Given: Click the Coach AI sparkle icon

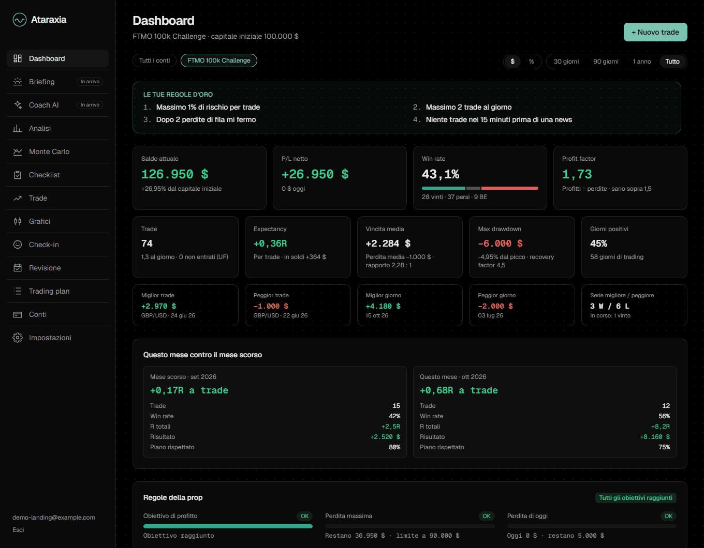Looking at the screenshot, I should click(x=18, y=105).
